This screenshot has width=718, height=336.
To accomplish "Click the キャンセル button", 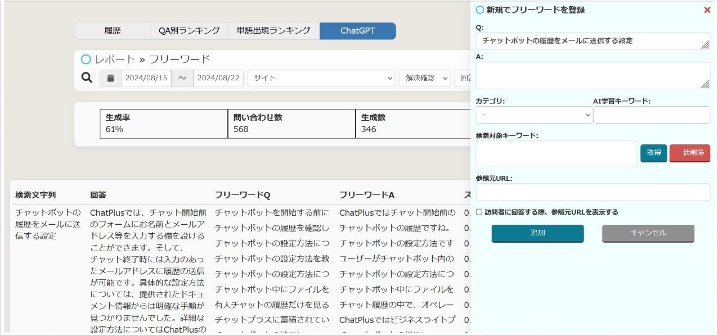I will (648, 233).
